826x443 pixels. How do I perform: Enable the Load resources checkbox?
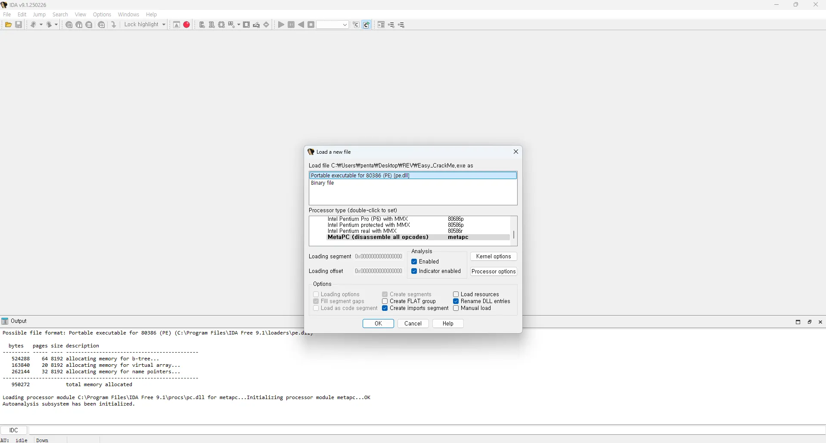pos(456,294)
